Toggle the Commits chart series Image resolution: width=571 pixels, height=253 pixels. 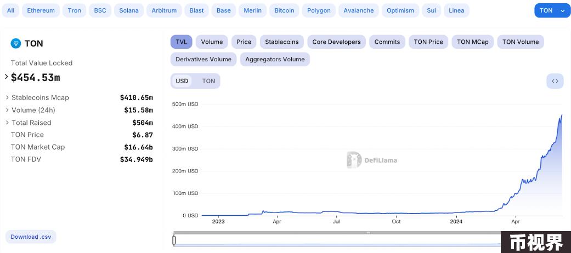coord(387,42)
